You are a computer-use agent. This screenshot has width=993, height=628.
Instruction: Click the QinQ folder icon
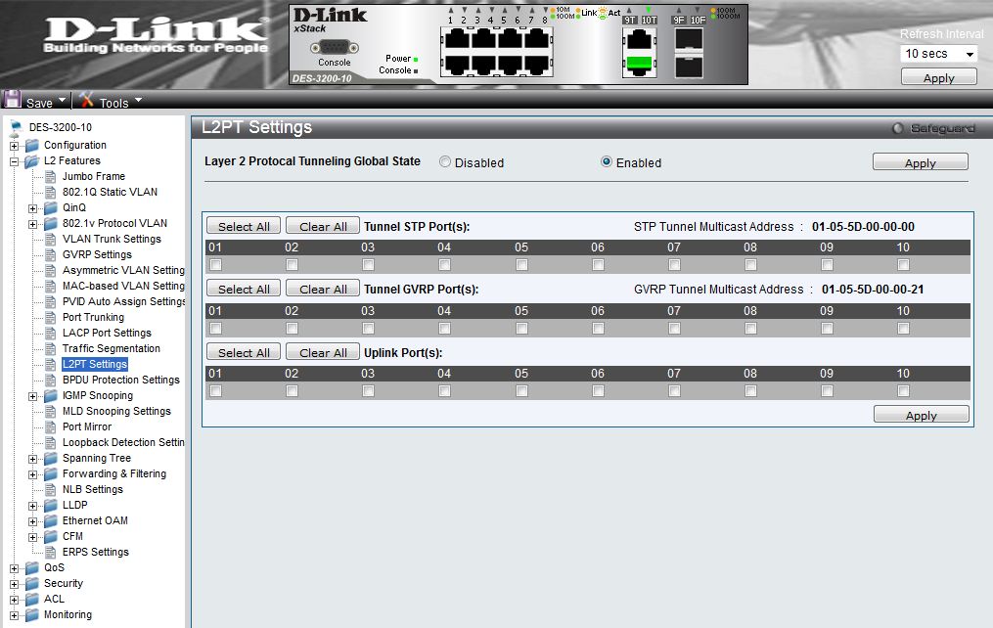click(51, 208)
